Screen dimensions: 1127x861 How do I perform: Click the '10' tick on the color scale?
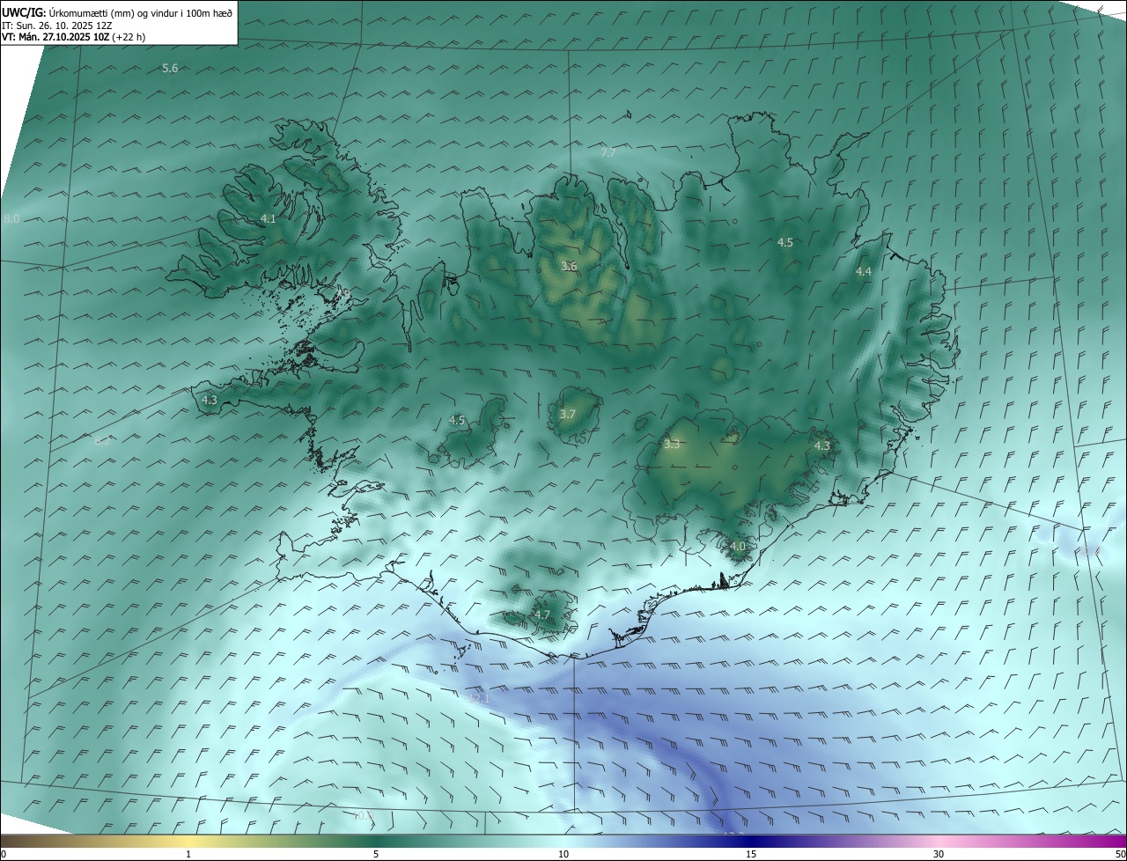click(563, 854)
